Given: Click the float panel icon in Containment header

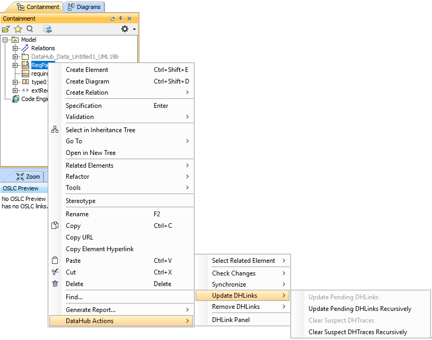Looking at the screenshot, I should (x=112, y=19).
